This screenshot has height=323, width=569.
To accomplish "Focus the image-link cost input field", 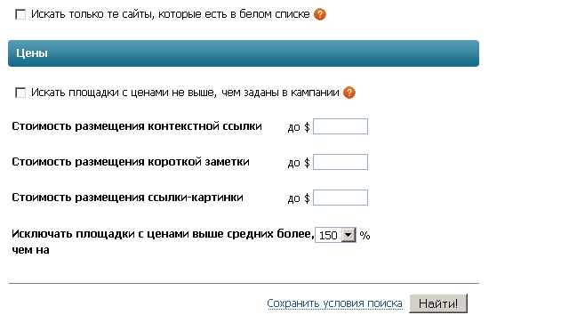I will [x=341, y=198].
